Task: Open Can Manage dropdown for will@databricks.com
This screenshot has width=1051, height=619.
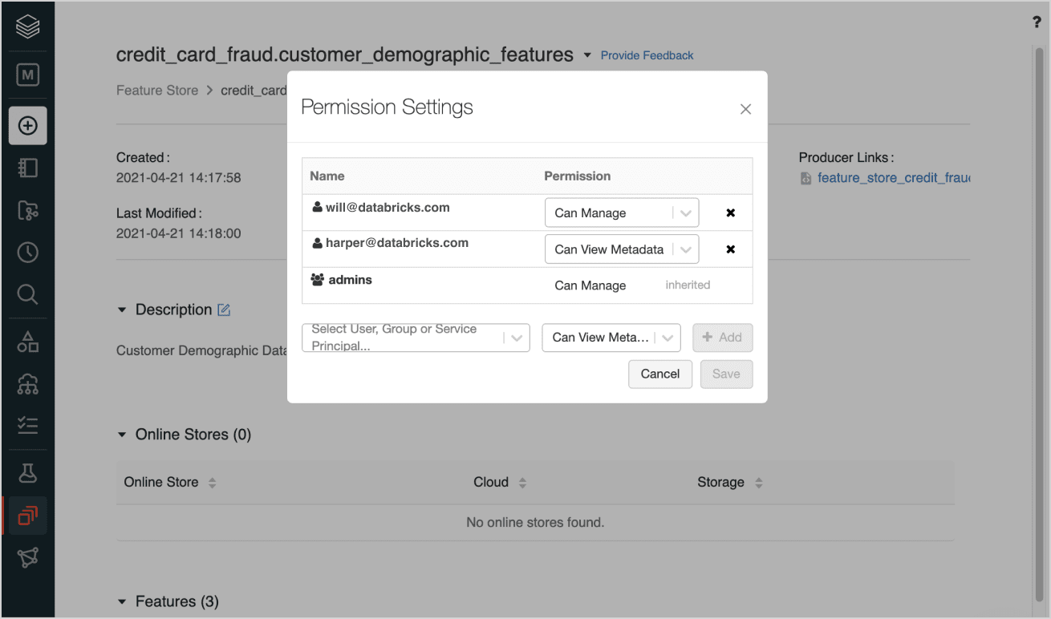Action: click(x=621, y=213)
